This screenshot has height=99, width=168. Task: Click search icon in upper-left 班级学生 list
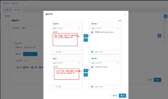click(x=79, y=28)
